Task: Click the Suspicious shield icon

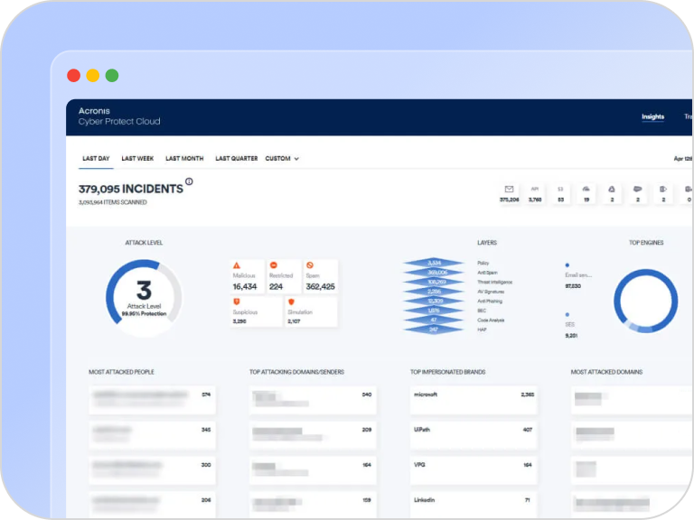Action: coord(237,301)
